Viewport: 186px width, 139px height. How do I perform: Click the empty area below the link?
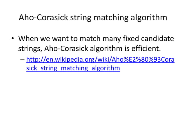pyautogui.click(x=93, y=105)
